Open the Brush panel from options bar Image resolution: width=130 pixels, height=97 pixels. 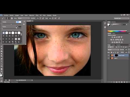12,18
